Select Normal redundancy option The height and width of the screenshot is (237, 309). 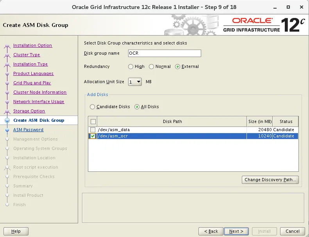click(151, 67)
